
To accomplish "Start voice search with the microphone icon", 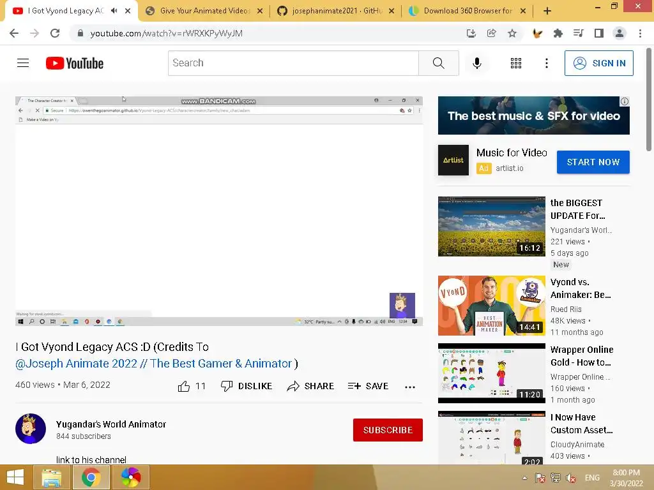I will (x=476, y=63).
